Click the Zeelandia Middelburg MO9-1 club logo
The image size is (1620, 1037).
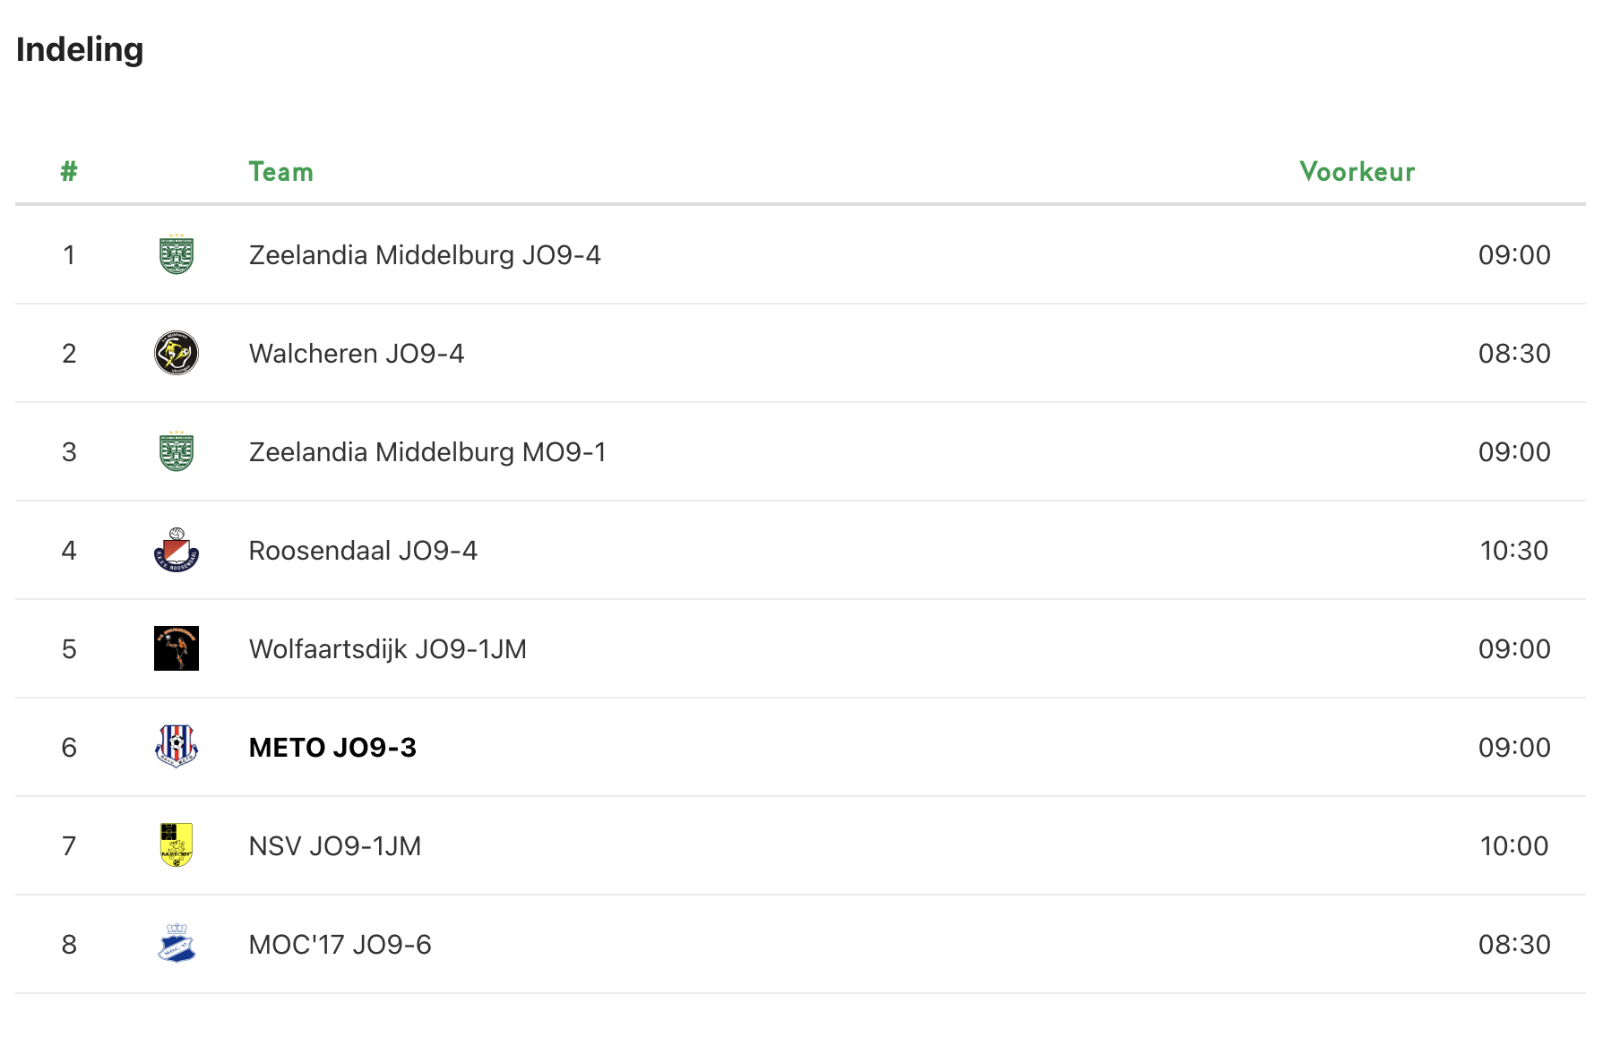[x=177, y=452]
